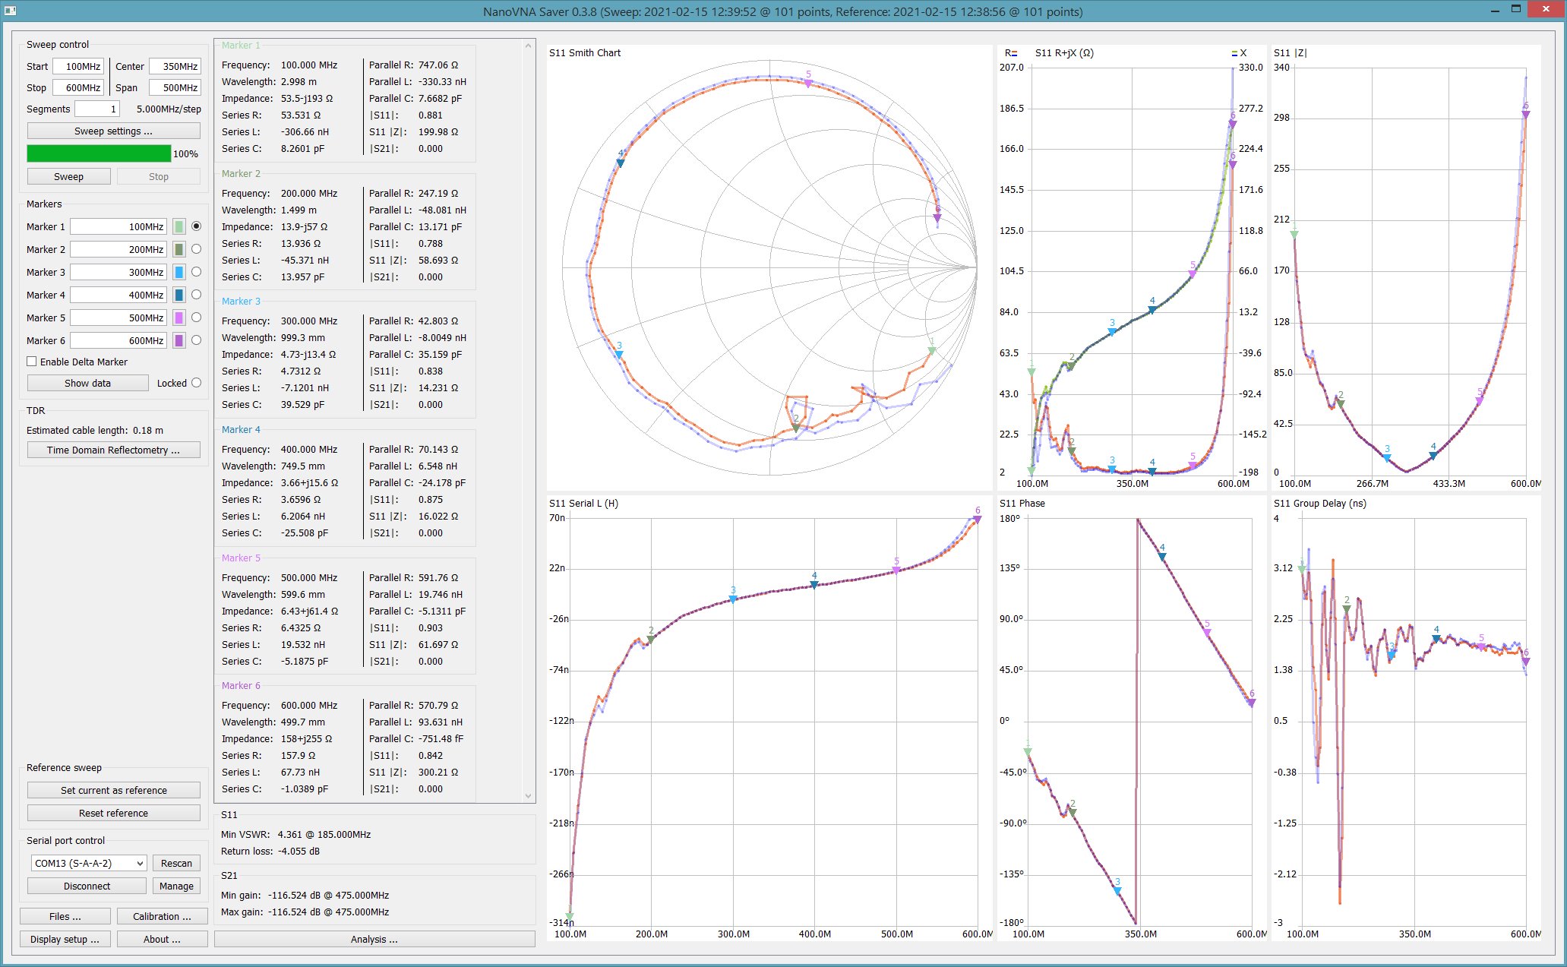The image size is (1567, 967).
Task: Click the Marker 2 frequency input
Action: click(x=118, y=249)
